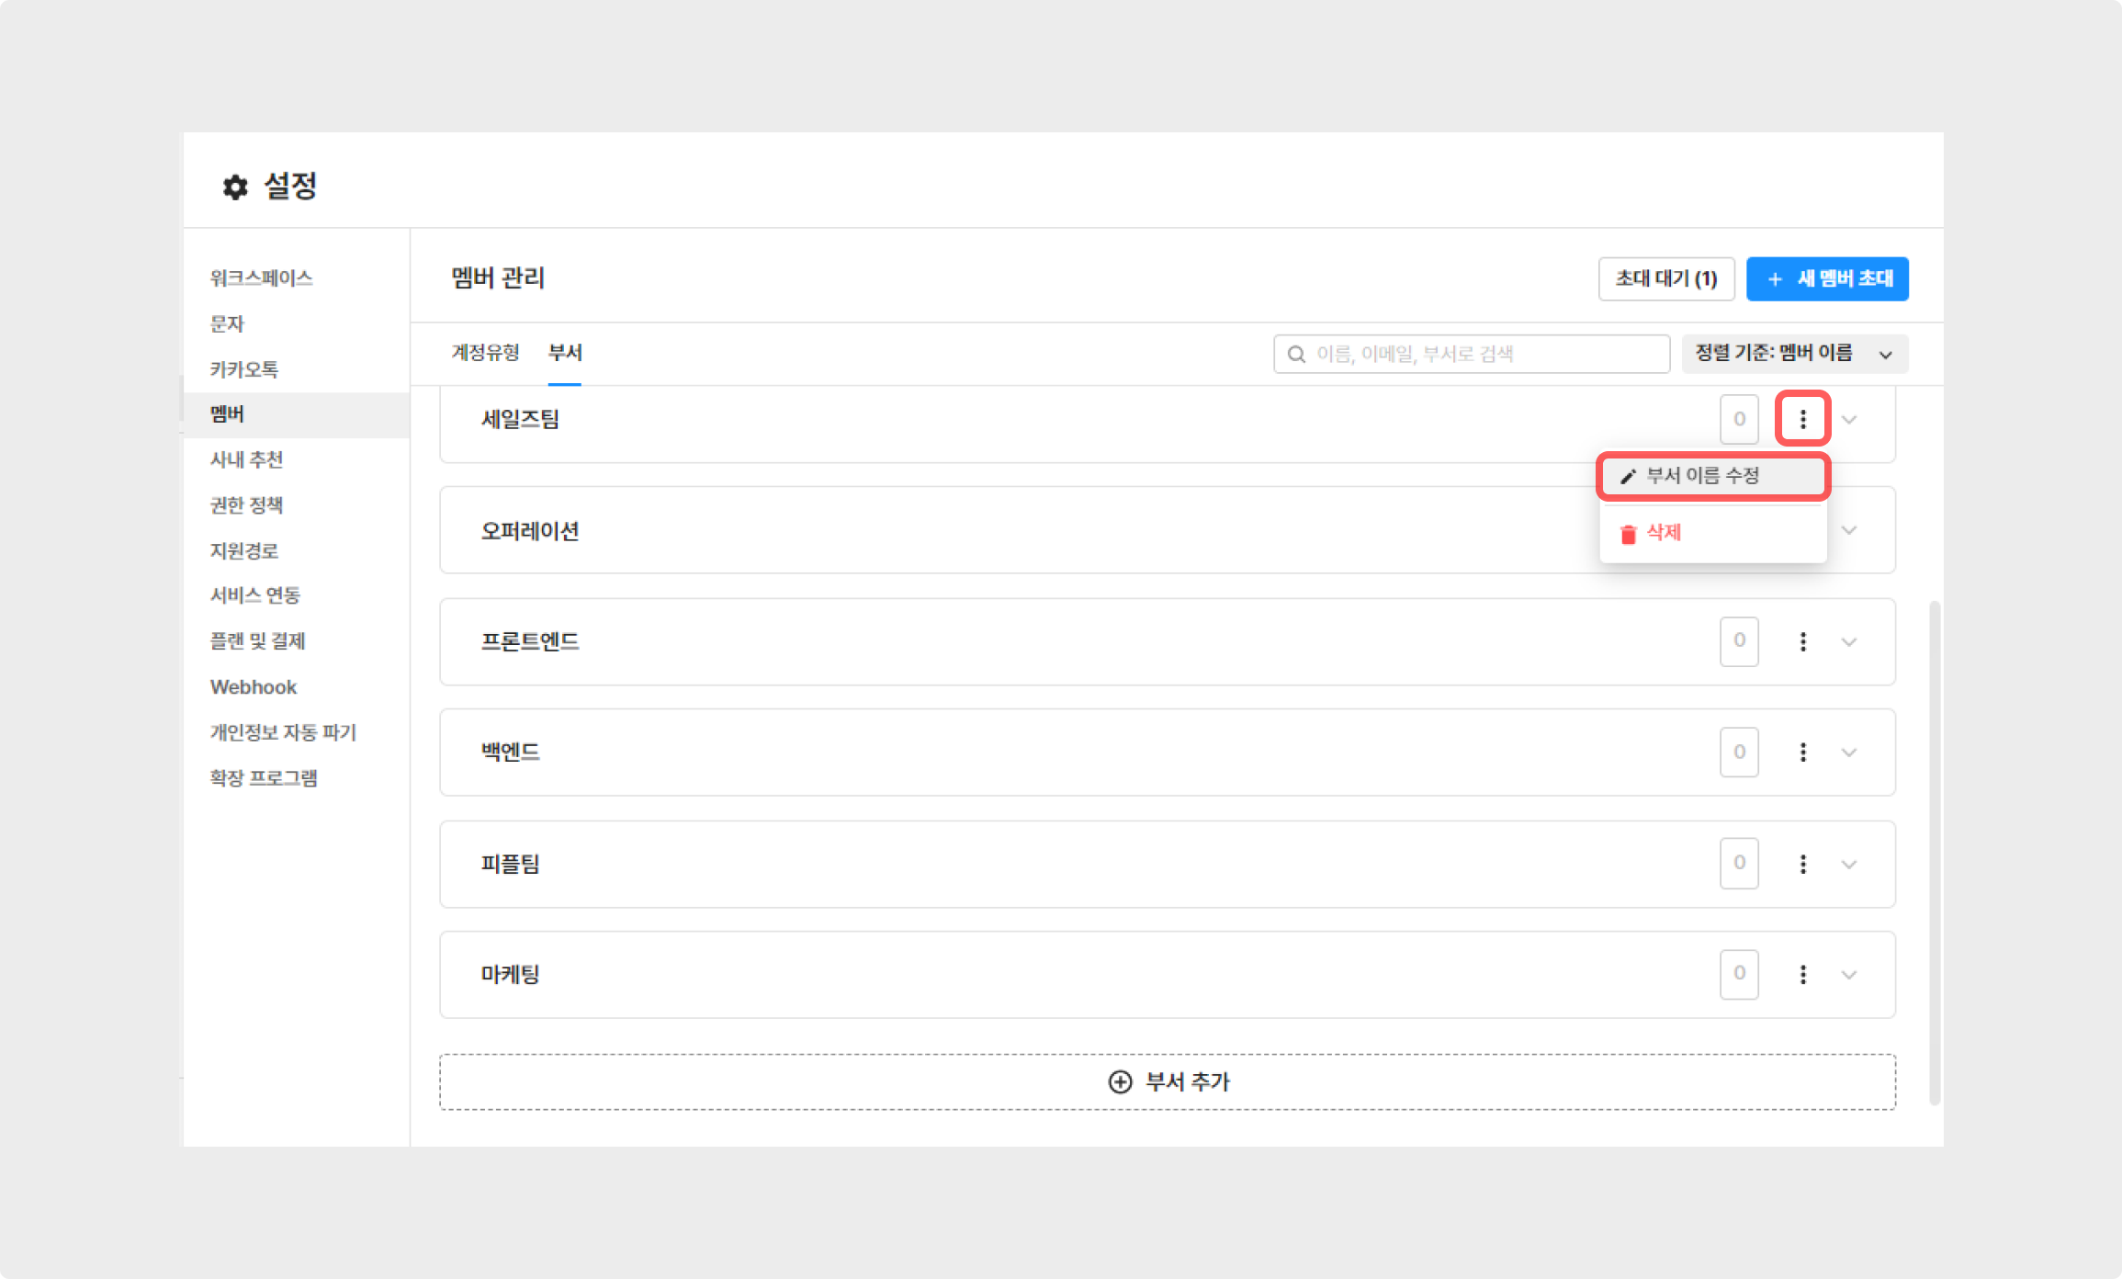Expand the 마케팅 department chevron
The height and width of the screenshot is (1279, 2122).
point(1849,974)
